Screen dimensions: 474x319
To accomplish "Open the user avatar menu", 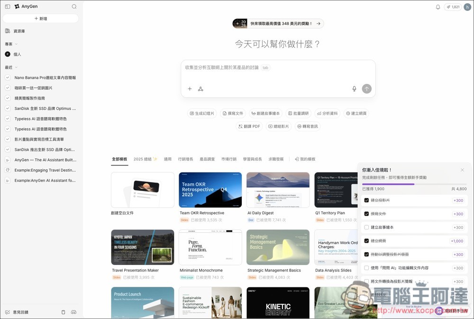I will 467,7.
